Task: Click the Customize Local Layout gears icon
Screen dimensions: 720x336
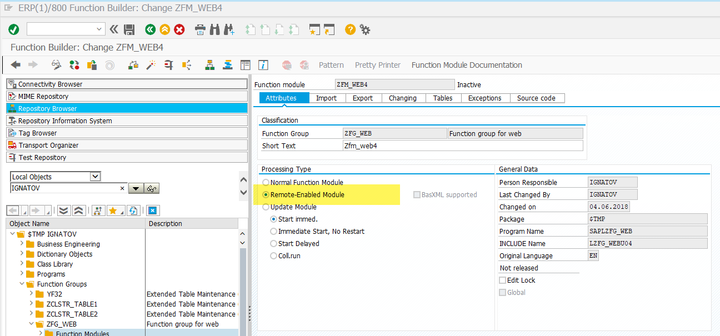Action: [x=365, y=29]
